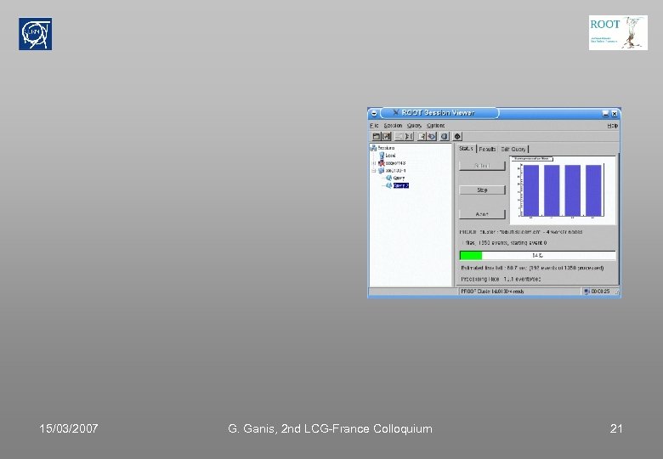
Task: Switch to the Results tab
Action: (x=487, y=150)
